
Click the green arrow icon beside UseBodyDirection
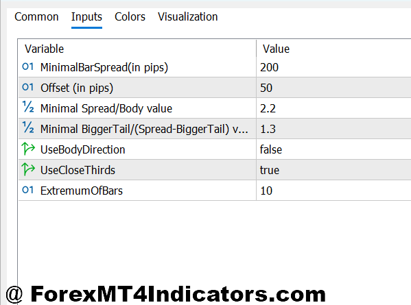(x=28, y=149)
